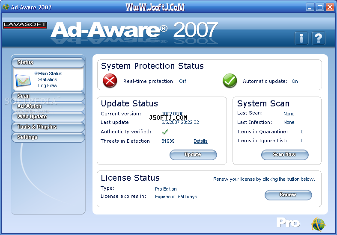Close the Ad-Aware 2007 window
337x235 pixels.
click(330, 7)
